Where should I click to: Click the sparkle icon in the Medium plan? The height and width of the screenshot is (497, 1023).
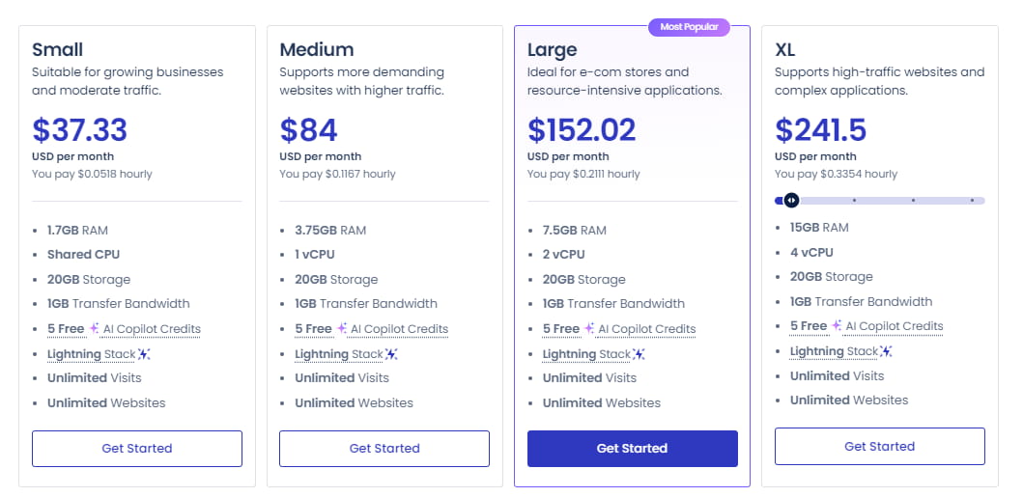[x=341, y=328]
